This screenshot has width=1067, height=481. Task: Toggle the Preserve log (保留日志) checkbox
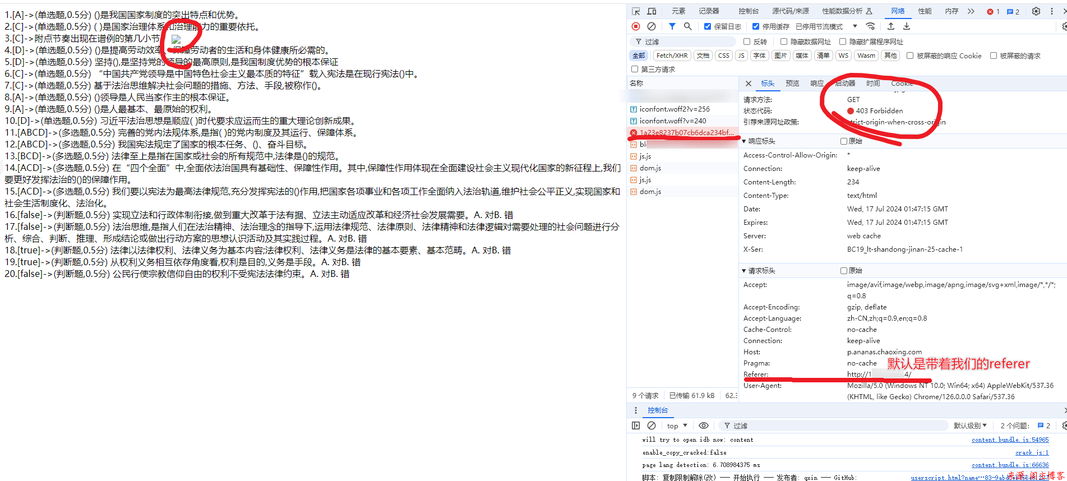point(708,26)
